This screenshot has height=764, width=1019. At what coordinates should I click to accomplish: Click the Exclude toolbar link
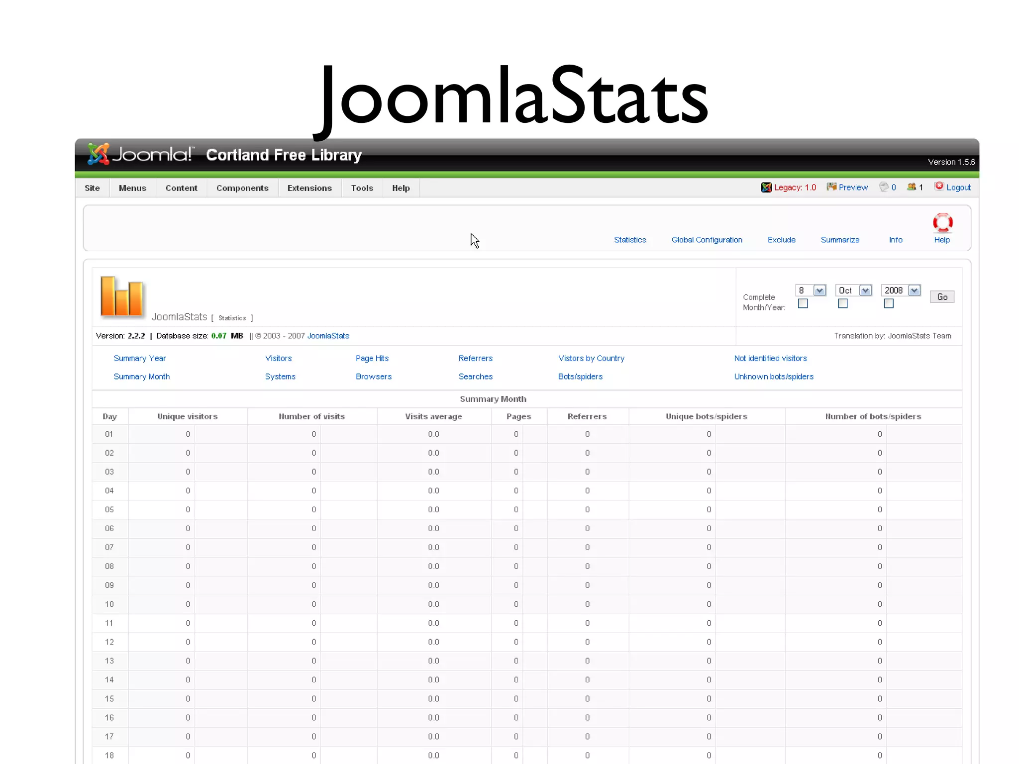781,240
